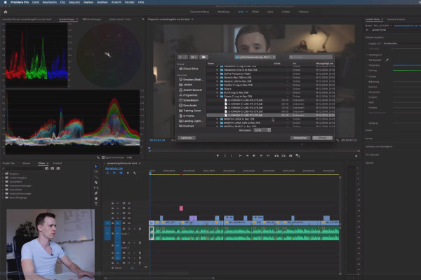This screenshot has width=421, height=280.
Task: Toggle visibility eye of topmost video track
Action: point(129,204)
